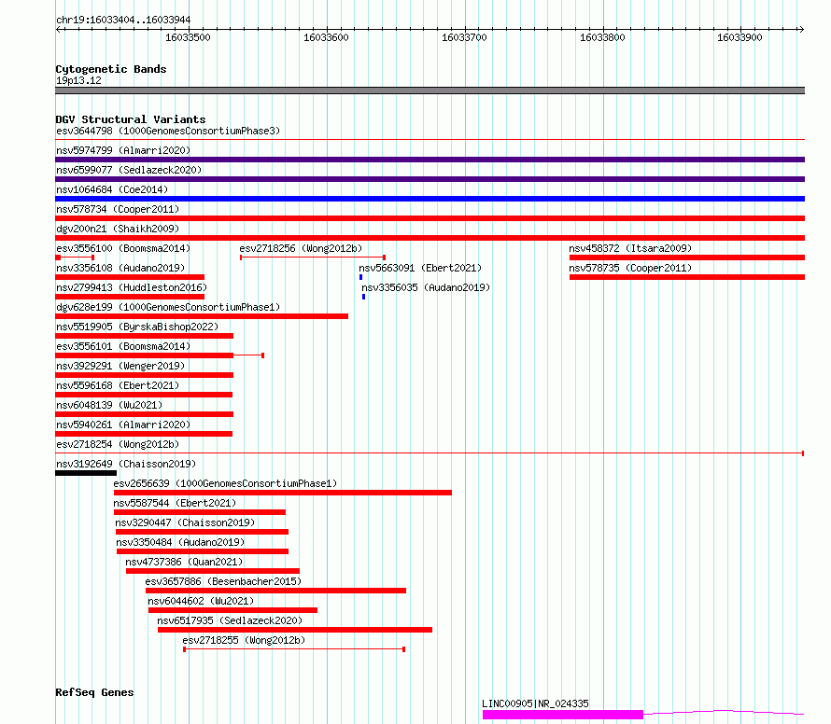Image resolution: width=831 pixels, height=724 pixels.
Task: Click nsv5519905 (ByrskaBishop2022) label
Action: pyautogui.click(x=137, y=327)
